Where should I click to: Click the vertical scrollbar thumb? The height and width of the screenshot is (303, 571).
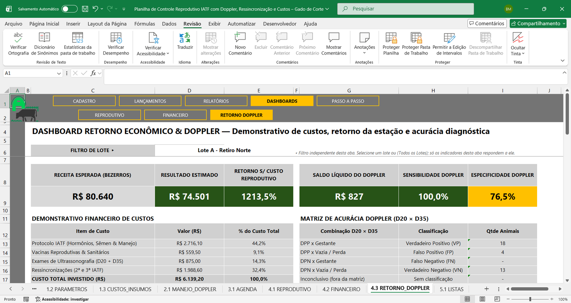(x=567, y=114)
